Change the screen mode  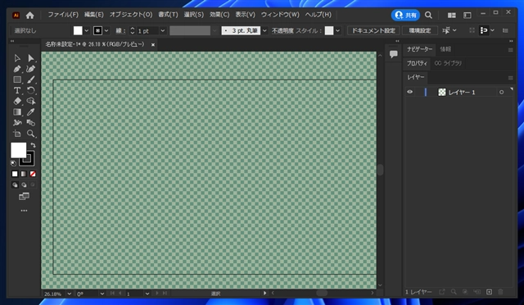pyautogui.click(x=24, y=197)
